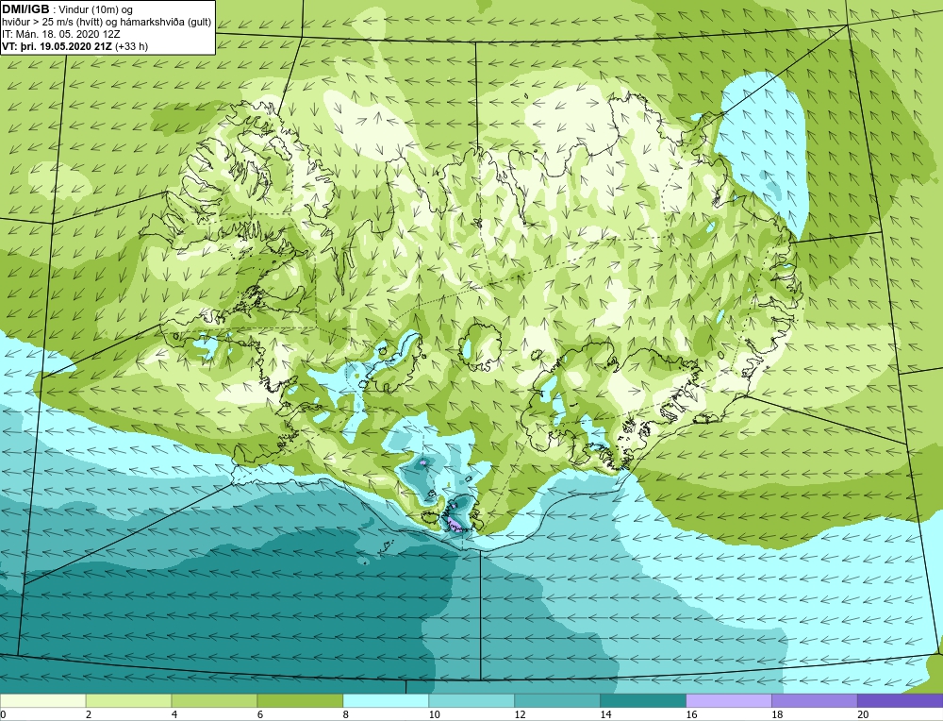Click the "DMI/IGB : Vindur (10m) og" title line
The height and width of the screenshot is (721, 943).
[x=67, y=9]
